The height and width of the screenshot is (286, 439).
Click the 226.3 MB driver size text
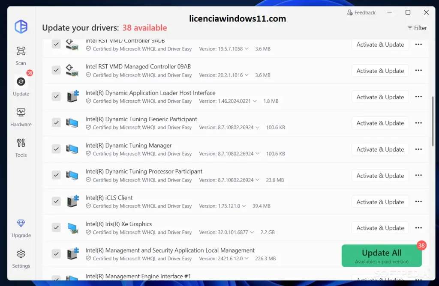(x=265, y=259)
